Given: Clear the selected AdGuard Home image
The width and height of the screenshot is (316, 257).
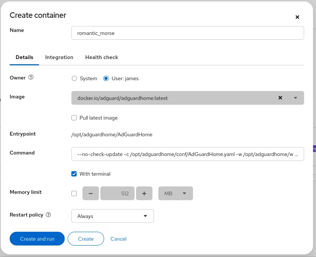Looking at the screenshot, I should 280,98.
